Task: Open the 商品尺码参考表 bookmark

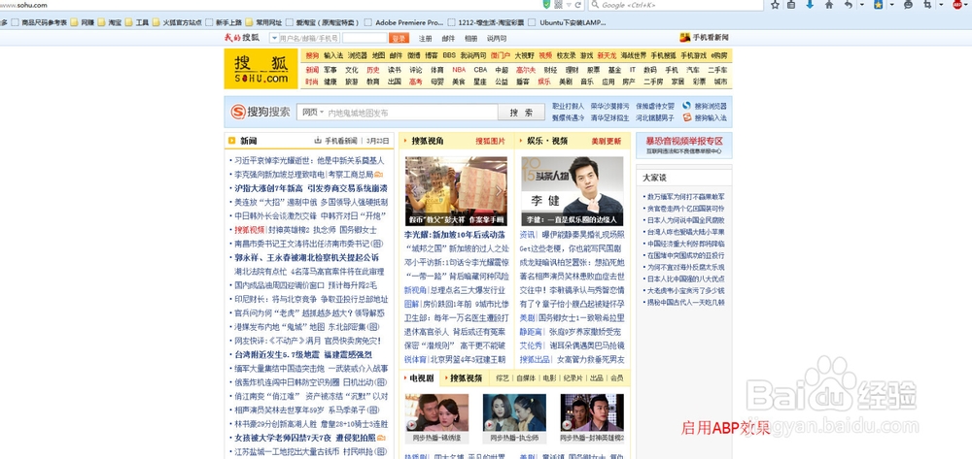Action: [39, 22]
